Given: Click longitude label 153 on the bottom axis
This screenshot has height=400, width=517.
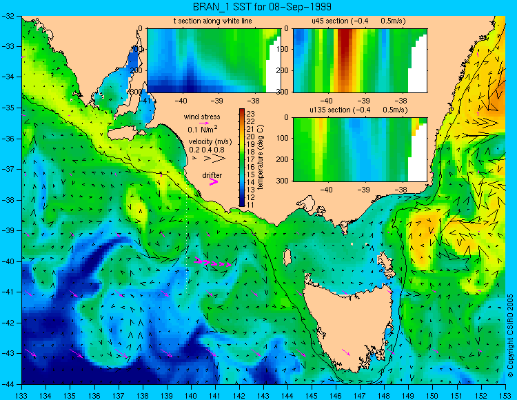Looking at the screenshot, I should tap(505, 396).
